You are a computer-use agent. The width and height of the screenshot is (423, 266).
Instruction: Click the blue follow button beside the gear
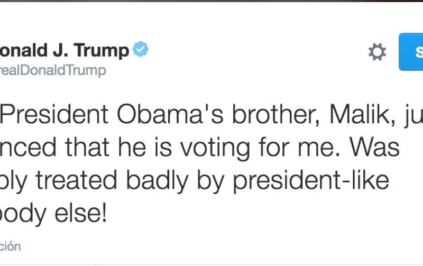(x=411, y=52)
